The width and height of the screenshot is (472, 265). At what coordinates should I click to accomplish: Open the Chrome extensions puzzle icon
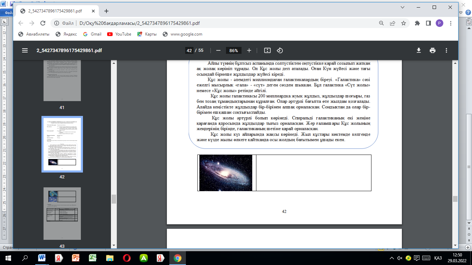point(417,23)
